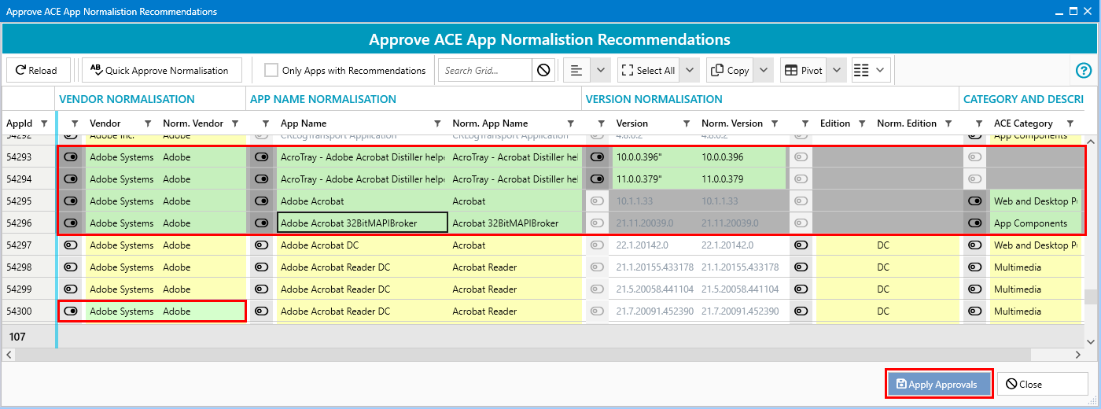Click inside the Search Grid input
The height and width of the screenshot is (409, 1101).
pos(485,70)
